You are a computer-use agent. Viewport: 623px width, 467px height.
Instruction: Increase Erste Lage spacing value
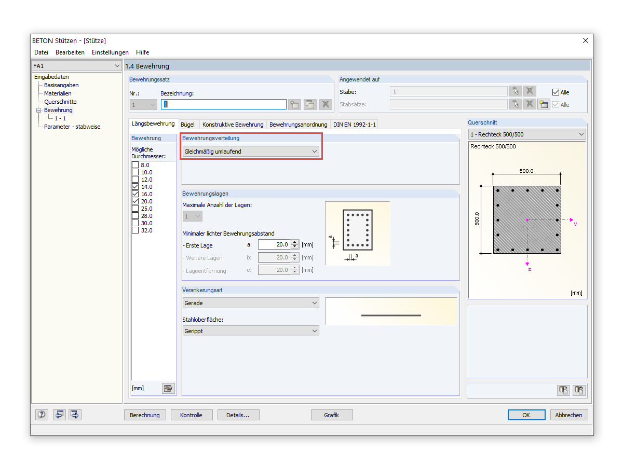coord(295,242)
